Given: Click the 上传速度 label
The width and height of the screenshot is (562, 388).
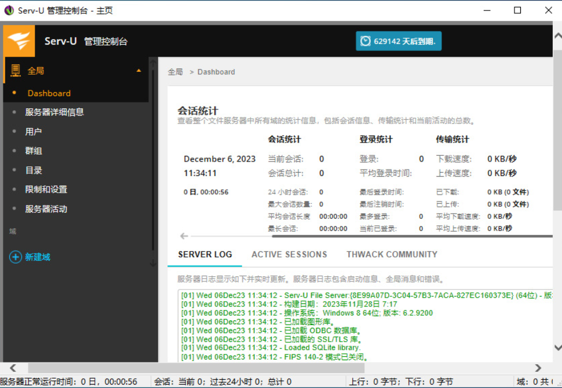Looking at the screenshot, I should (454, 173).
